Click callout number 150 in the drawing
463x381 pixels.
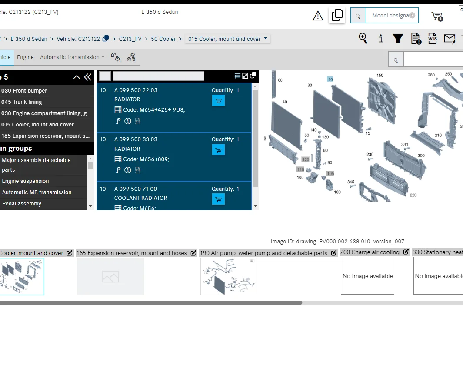point(380,75)
